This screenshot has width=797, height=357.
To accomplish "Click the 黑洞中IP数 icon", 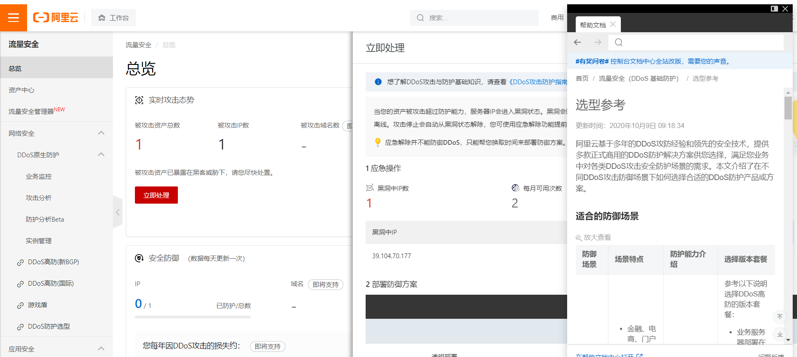I will click(370, 188).
